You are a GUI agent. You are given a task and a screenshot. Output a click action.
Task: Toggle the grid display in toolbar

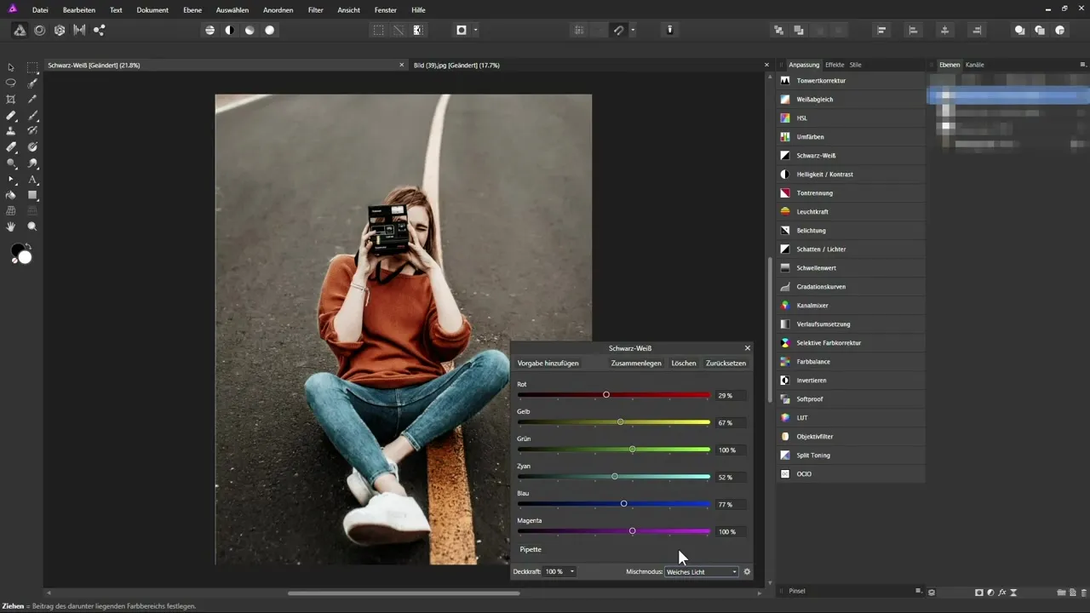[579, 30]
